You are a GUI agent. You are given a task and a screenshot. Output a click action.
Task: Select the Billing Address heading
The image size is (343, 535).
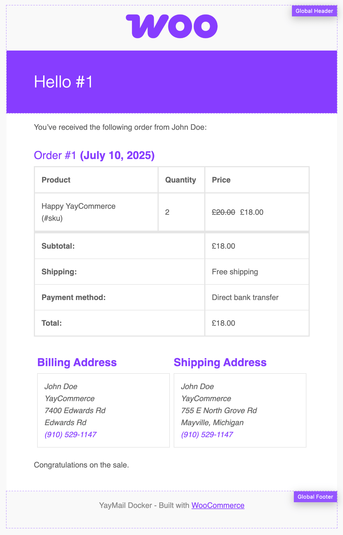[77, 362]
